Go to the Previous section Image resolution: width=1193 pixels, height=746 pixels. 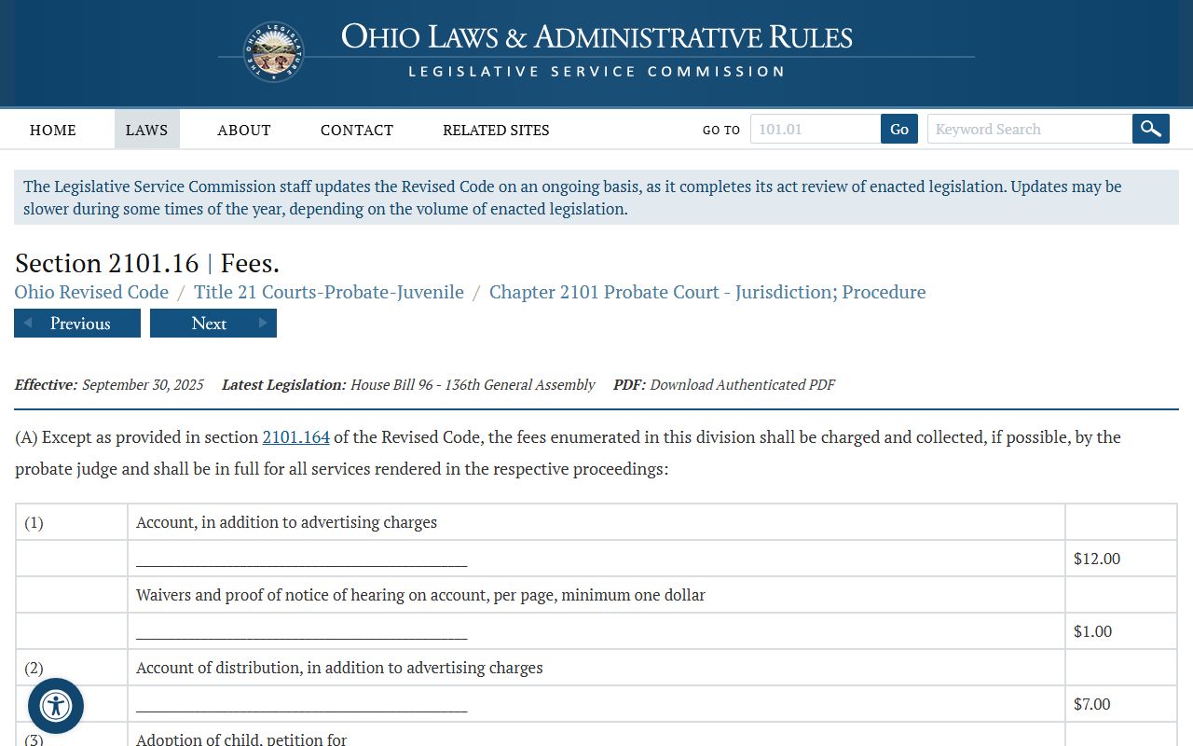tap(77, 324)
